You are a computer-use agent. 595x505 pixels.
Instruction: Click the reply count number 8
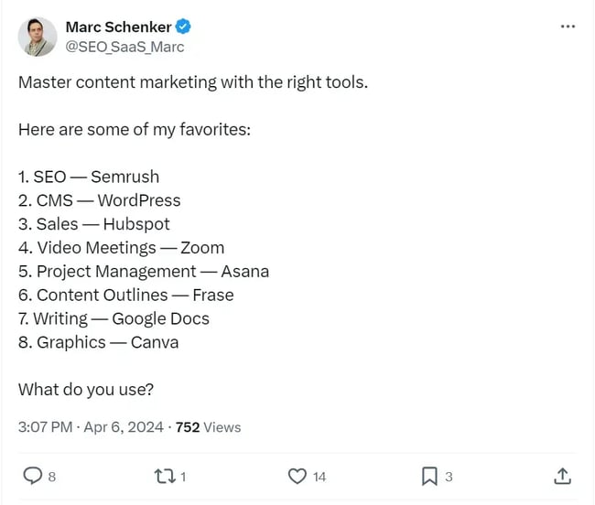pyautogui.click(x=51, y=477)
